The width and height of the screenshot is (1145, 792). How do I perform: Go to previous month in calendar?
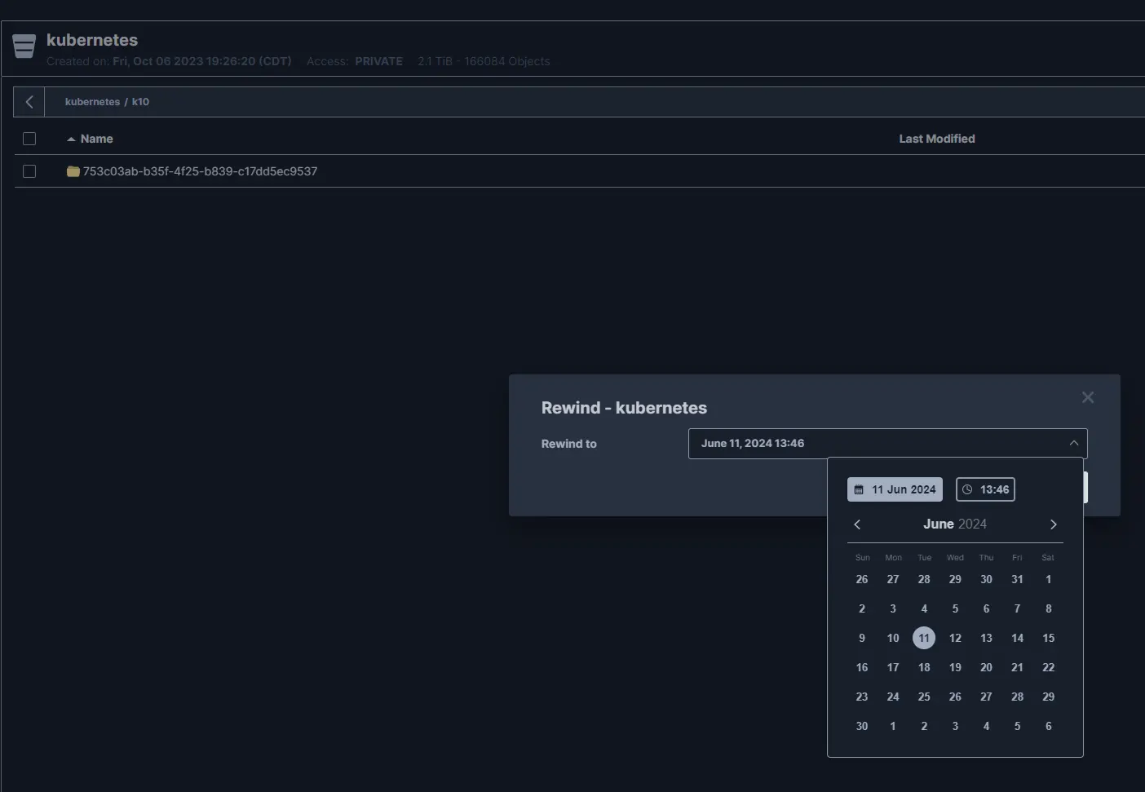click(x=857, y=524)
